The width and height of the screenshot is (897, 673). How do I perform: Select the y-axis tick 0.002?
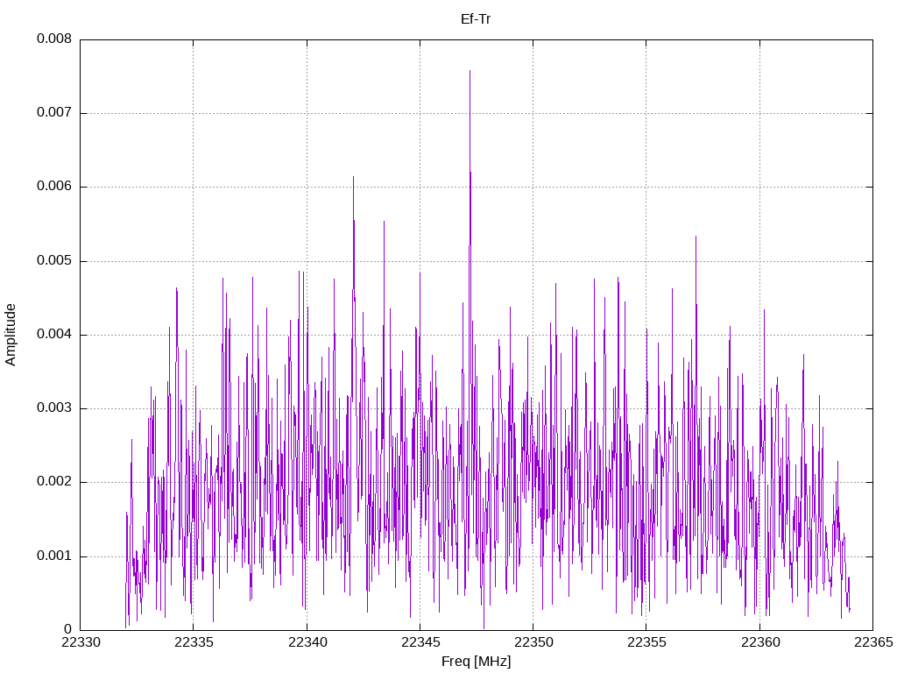point(54,483)
